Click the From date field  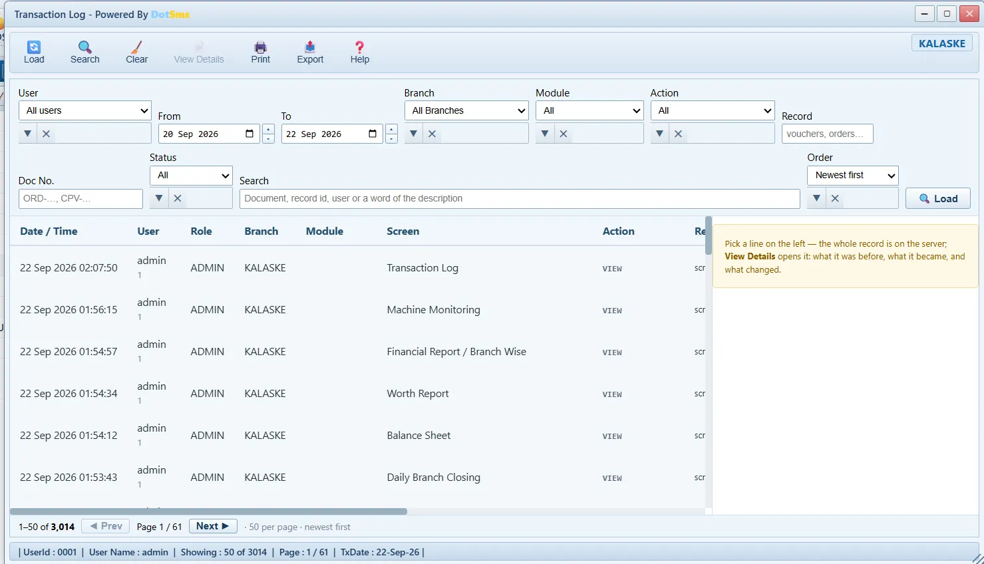pyautogui.click(x=210, y=134)
